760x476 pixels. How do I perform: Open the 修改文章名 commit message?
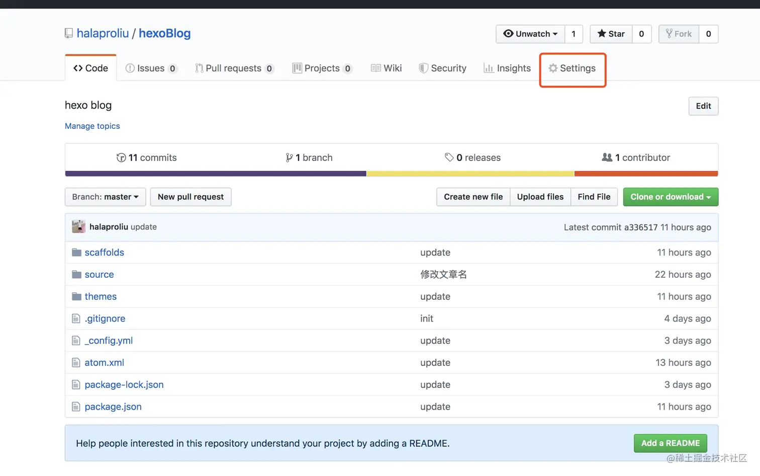pos(444,274)
